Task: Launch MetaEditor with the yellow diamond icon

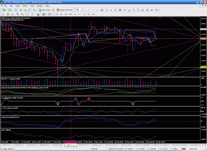Action: 53,10
